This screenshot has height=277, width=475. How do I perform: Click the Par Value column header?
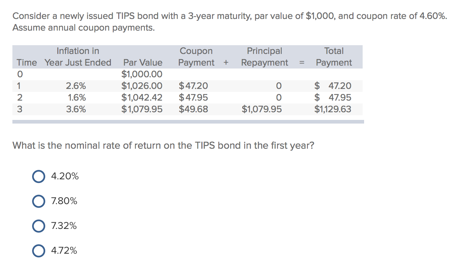click(x=143, y=63)
